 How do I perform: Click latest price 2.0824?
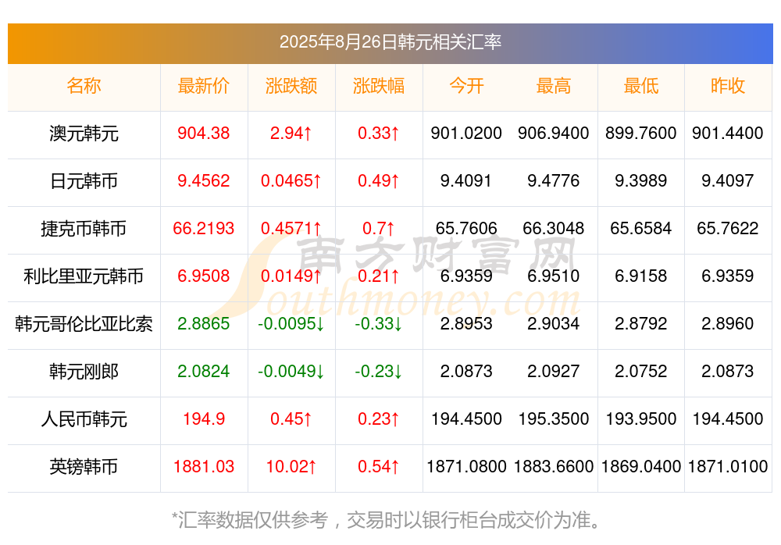click(x=204, y=371)
